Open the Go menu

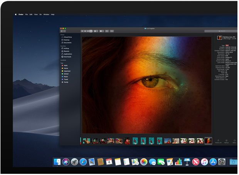(40, 15)
